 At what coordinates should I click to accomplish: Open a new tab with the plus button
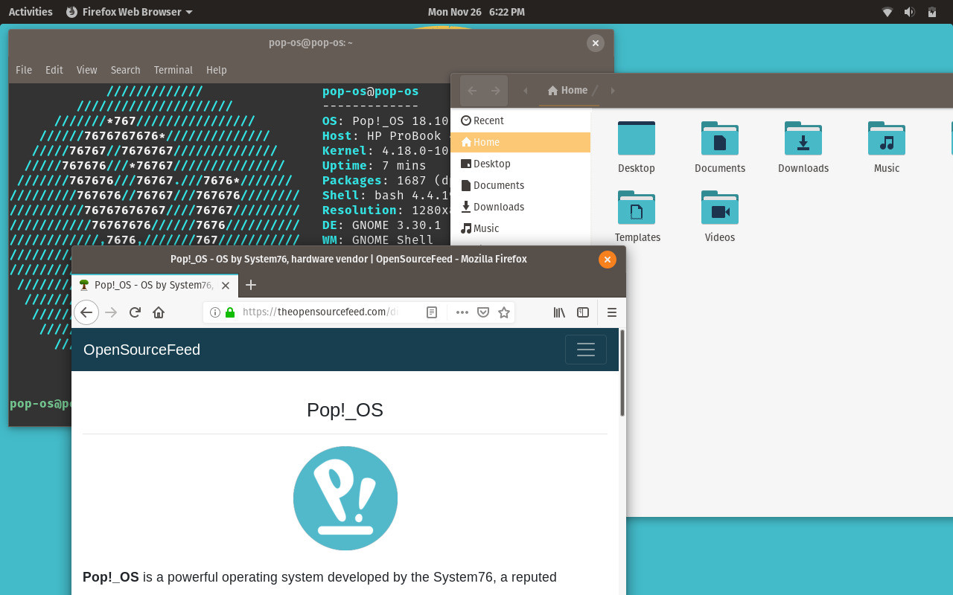tap(250, 285)
